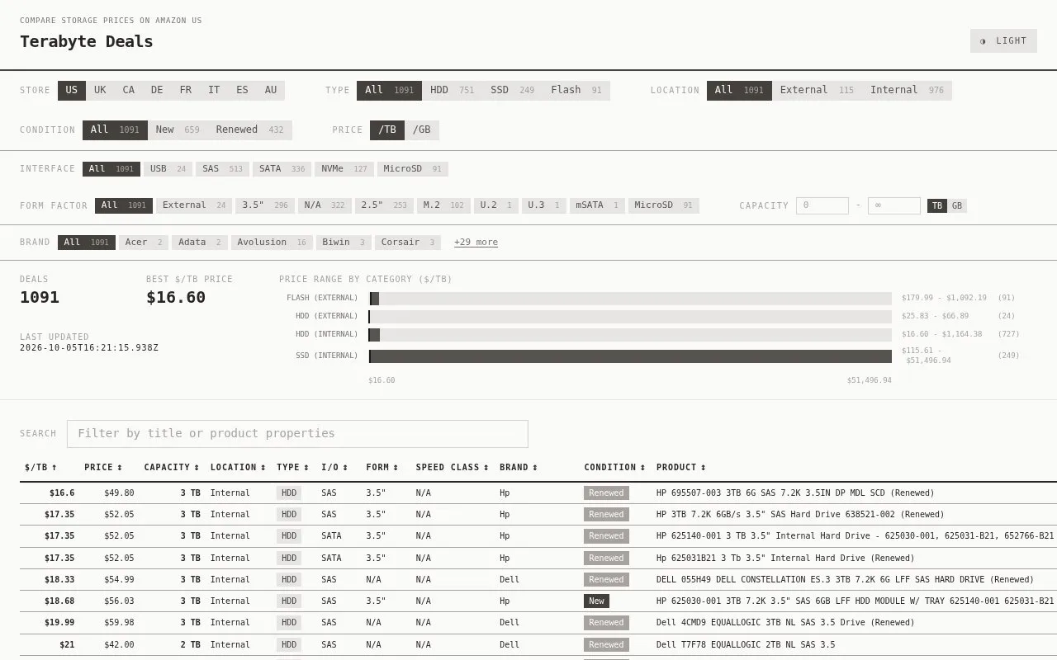Sort table by PRICE column
The height and width of the screenshot is (660, 1057).
pyautogui.click(x=103, y=468)
